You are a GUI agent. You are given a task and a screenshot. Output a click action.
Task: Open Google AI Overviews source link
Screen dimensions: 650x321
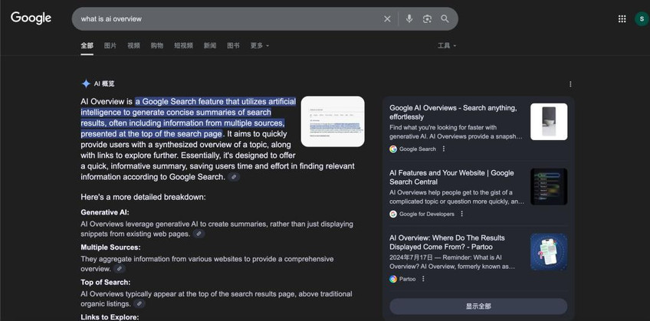coord(452,113)
